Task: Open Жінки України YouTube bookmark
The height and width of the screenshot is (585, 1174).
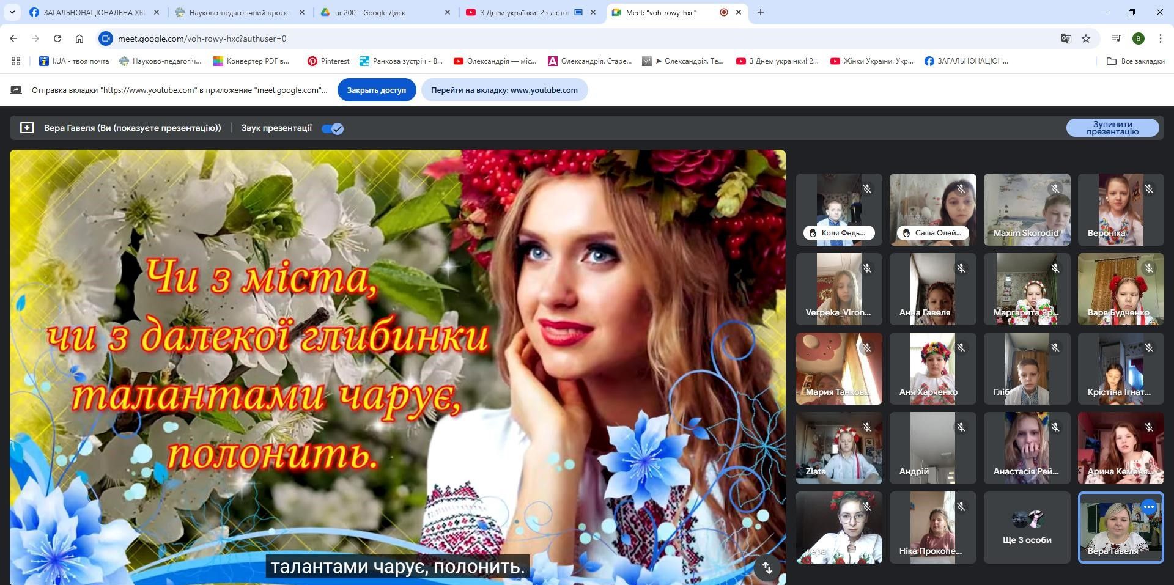Action: click(872, 61)
